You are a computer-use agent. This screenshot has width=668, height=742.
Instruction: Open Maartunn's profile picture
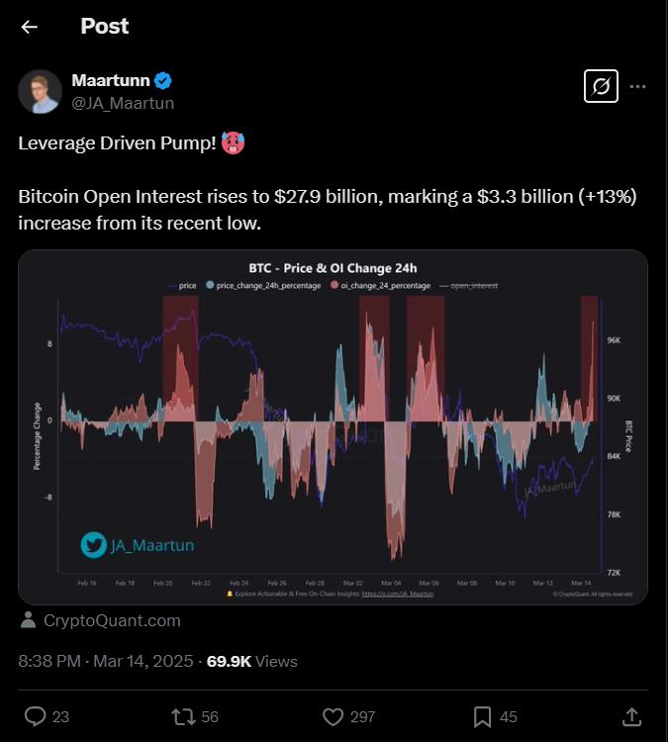(x=41, y=92)
